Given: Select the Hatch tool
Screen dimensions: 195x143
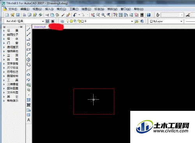Looking at the screenshot, I should [x=28, y=100].
